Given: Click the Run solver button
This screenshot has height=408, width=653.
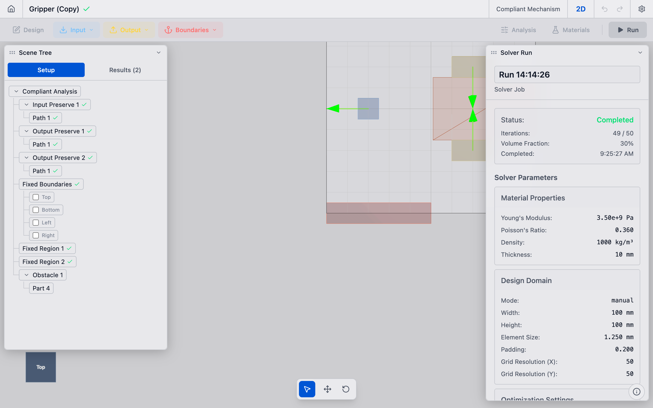Looking at the screenshot, I should 628,30.
